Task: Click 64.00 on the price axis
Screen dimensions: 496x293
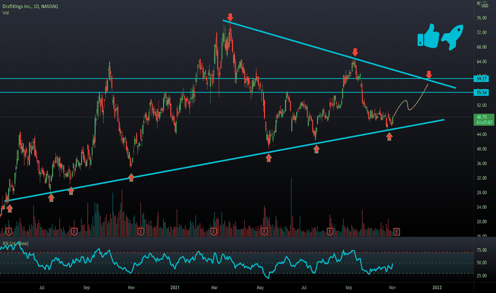Action: click(x=482, y=62)
